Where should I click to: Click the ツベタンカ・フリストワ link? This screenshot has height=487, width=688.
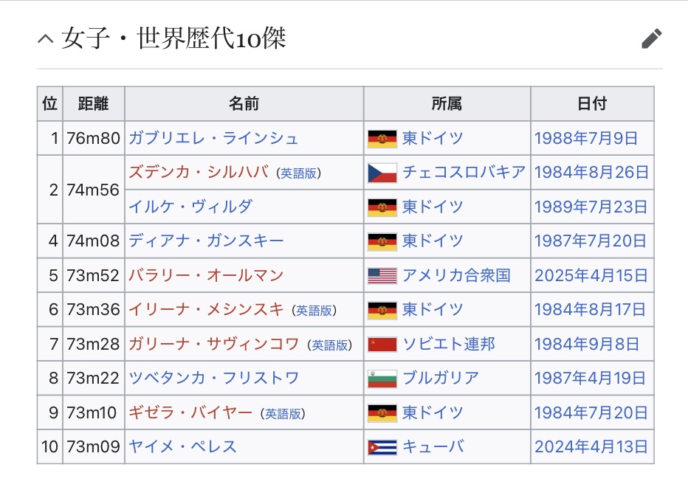tap(213, 378)
